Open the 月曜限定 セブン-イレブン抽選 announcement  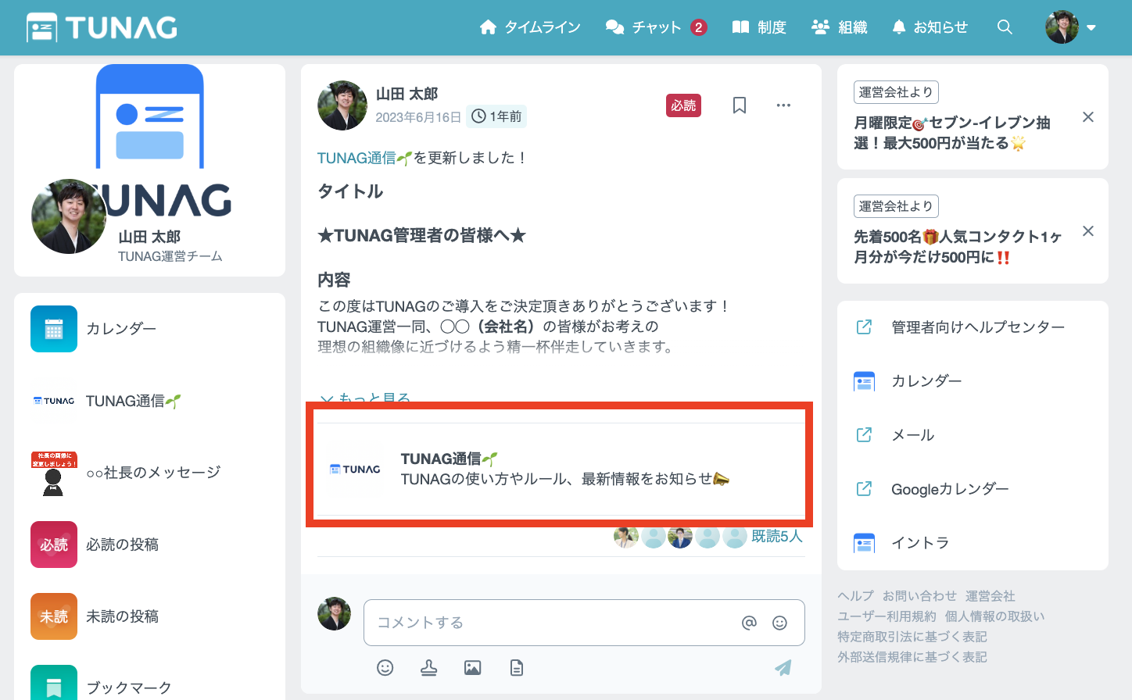952,133
